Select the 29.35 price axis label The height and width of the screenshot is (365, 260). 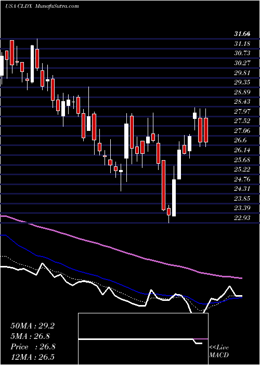(242, 82)
